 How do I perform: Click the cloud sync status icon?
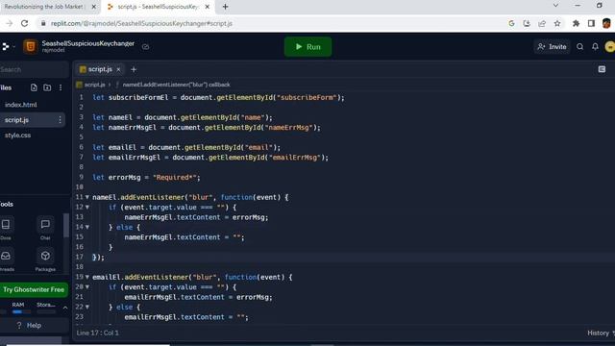point(145,47)
